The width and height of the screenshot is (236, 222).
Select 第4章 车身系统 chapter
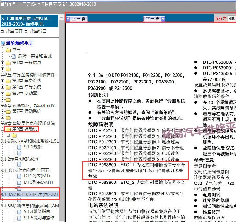coord(27,87)
